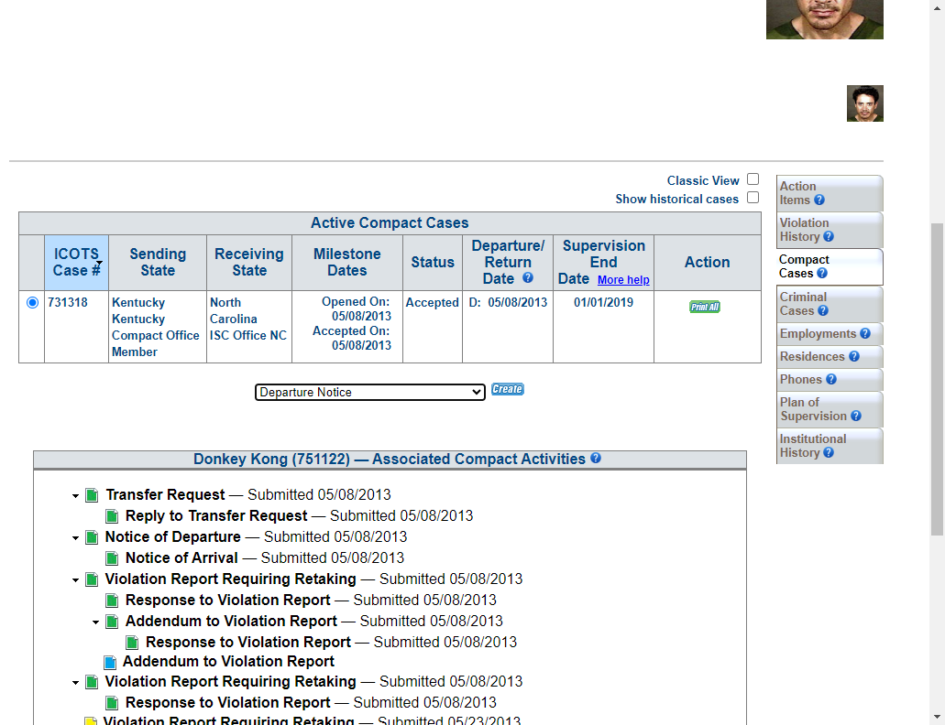
Task: Open green document icon for Notice of Arrival
Action: point(112,558)
